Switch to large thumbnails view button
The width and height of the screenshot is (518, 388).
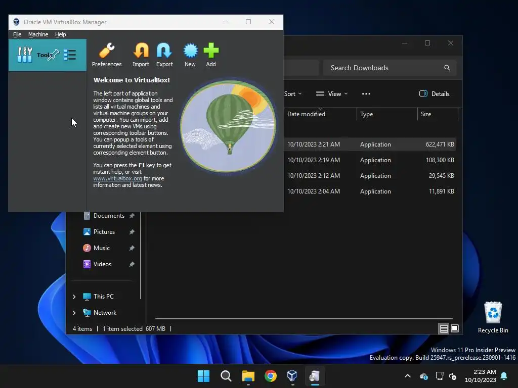click(x=455, y=328)
